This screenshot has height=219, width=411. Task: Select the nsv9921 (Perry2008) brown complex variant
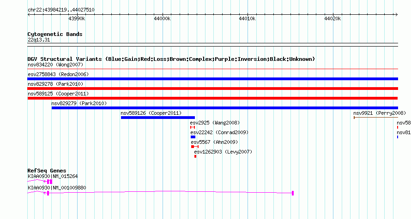376,118
